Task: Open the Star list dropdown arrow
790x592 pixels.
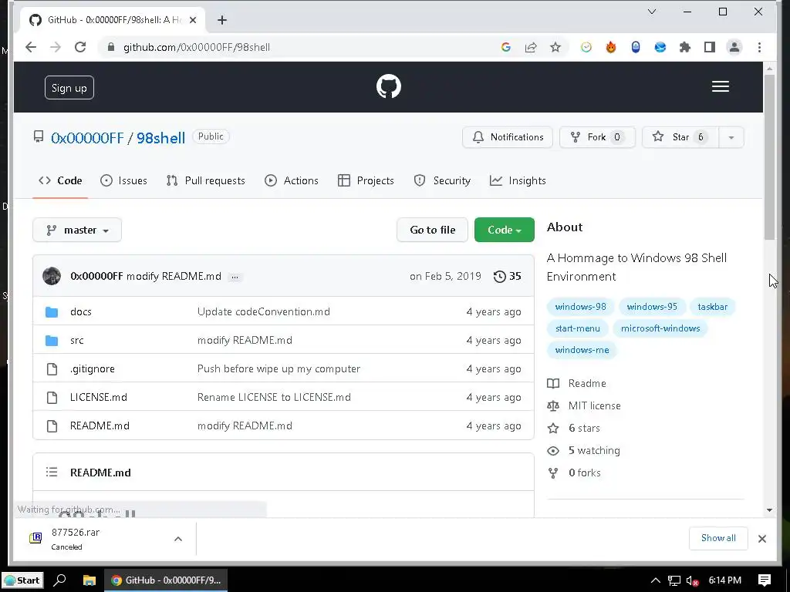Action: pyautogui.click(x=731, y=137)
